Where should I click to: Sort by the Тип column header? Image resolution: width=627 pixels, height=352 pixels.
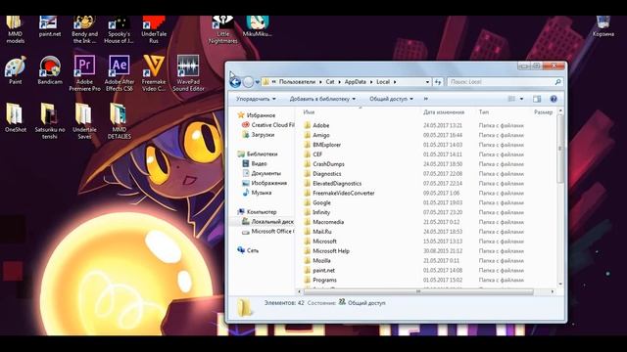coord(484,112)
